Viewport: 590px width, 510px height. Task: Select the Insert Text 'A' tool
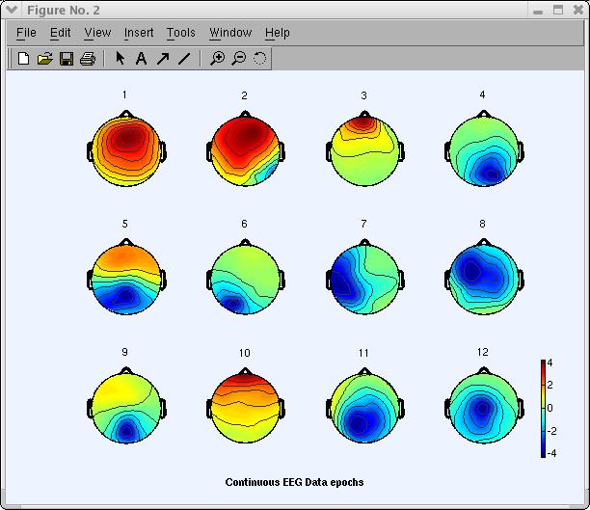click(x=141, y=59)
